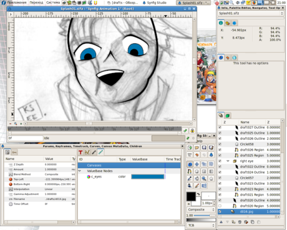Image resolution: width=287 pixels, height=230 pixels.
Task: Switch to the Navigator tab
Action: click(x=235, y=23)
